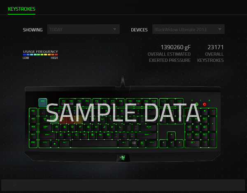The image size is (247, 193).
Task: Click the F8 key on the keyboard
Action: (121, 102)
